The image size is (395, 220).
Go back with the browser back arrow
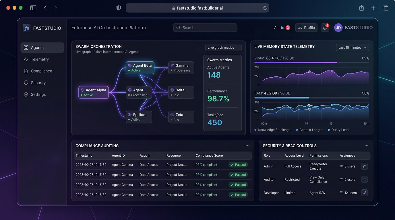click(x=45, y=8)
